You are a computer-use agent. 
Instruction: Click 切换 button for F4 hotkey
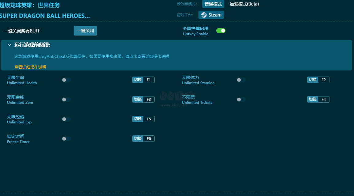click(x=313, y=99)
